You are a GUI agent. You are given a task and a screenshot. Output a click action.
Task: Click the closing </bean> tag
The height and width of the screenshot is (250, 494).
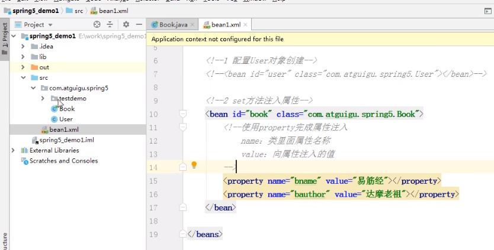[x=220, y=207]
